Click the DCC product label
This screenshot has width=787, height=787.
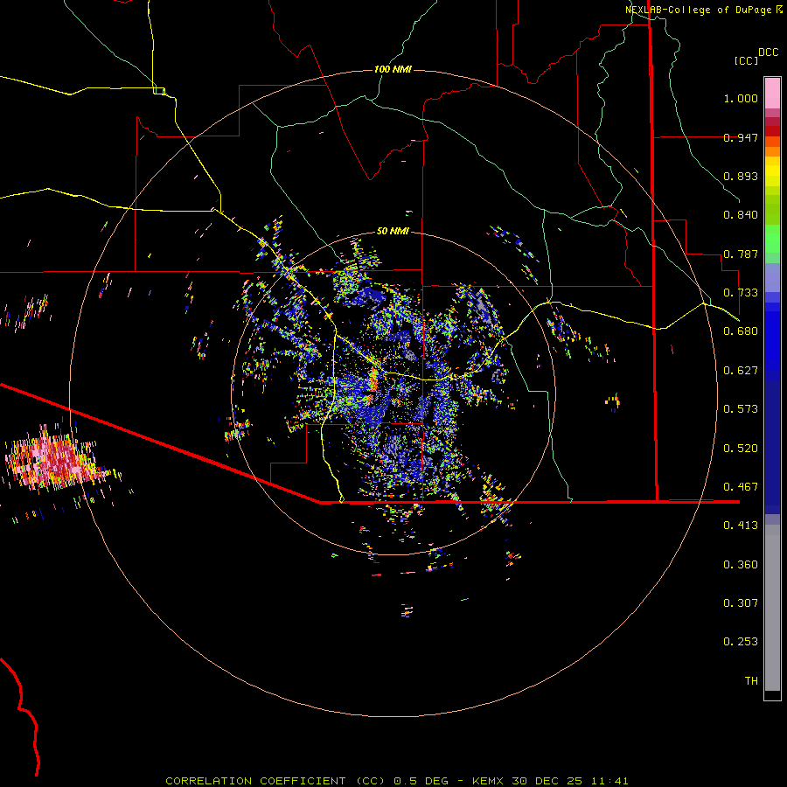(x=769, y=52)
